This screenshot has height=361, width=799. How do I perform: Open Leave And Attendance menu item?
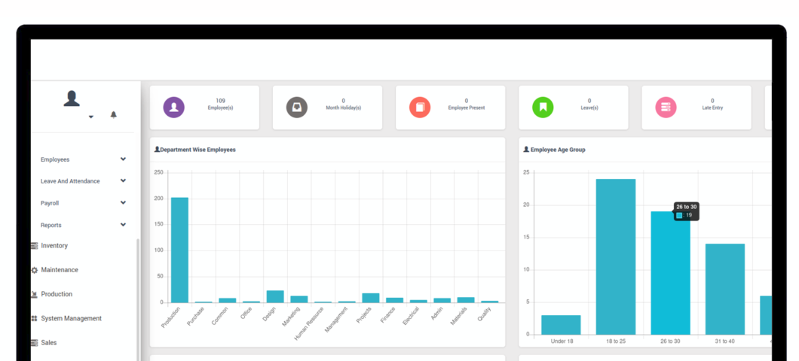click(70, 181)
